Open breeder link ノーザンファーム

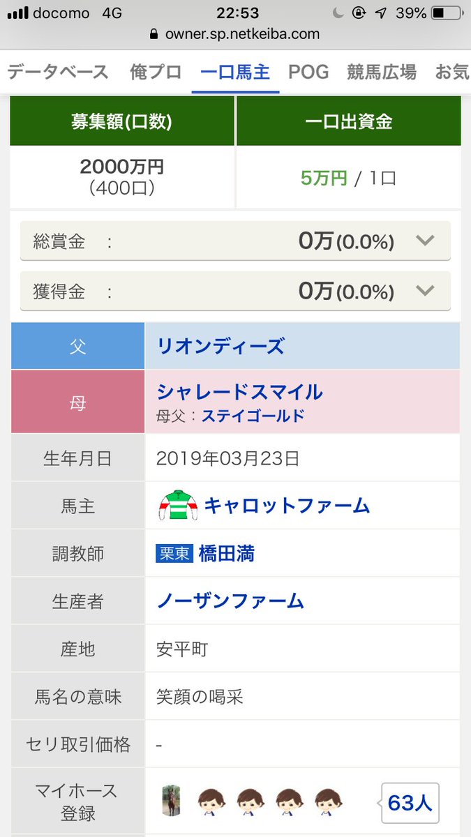click(x=230, y=601)
